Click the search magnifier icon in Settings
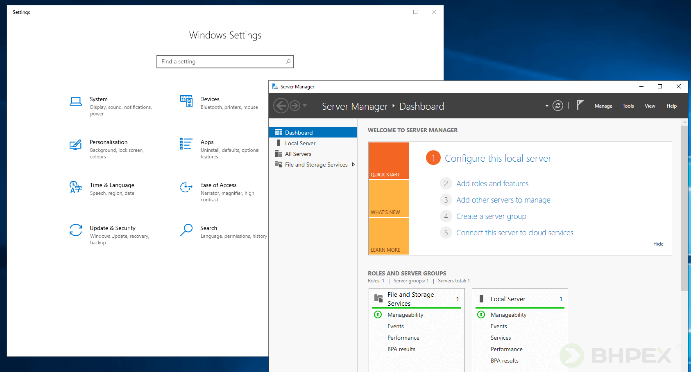Viewport: 691px width, 372px height. point(288,62)
